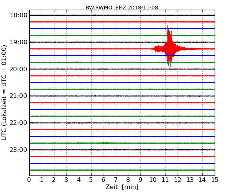Screen dimensions: 244x195
Task: Click the plot title BW.RWMO..EHZ 2018-11-08
Action: [122, 7]
